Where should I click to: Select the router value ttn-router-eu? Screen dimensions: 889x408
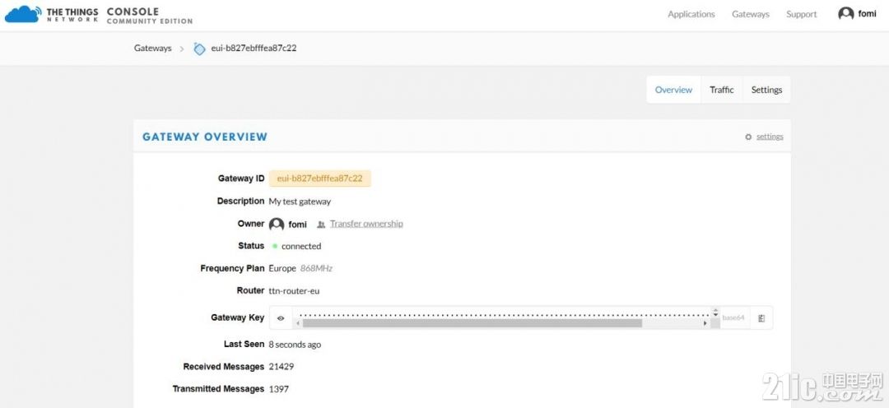(294, 290)
